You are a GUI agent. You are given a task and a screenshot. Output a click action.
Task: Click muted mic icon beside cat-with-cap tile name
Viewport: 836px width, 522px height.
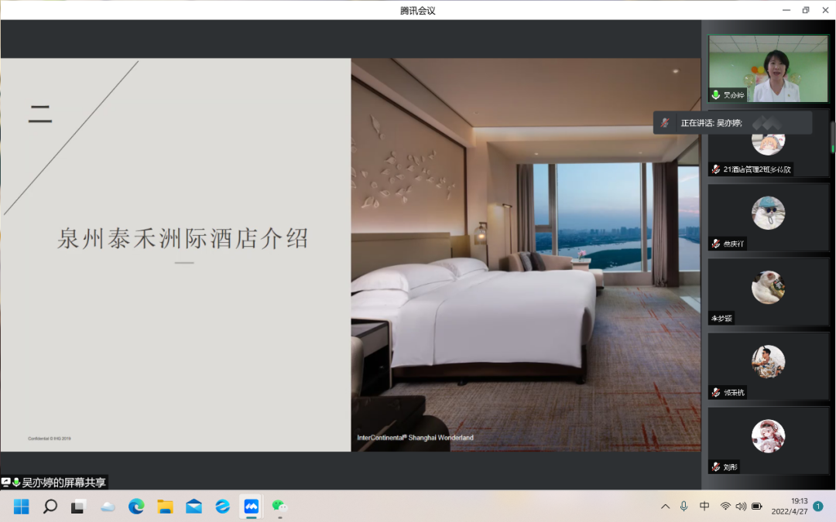coord(716,244)
